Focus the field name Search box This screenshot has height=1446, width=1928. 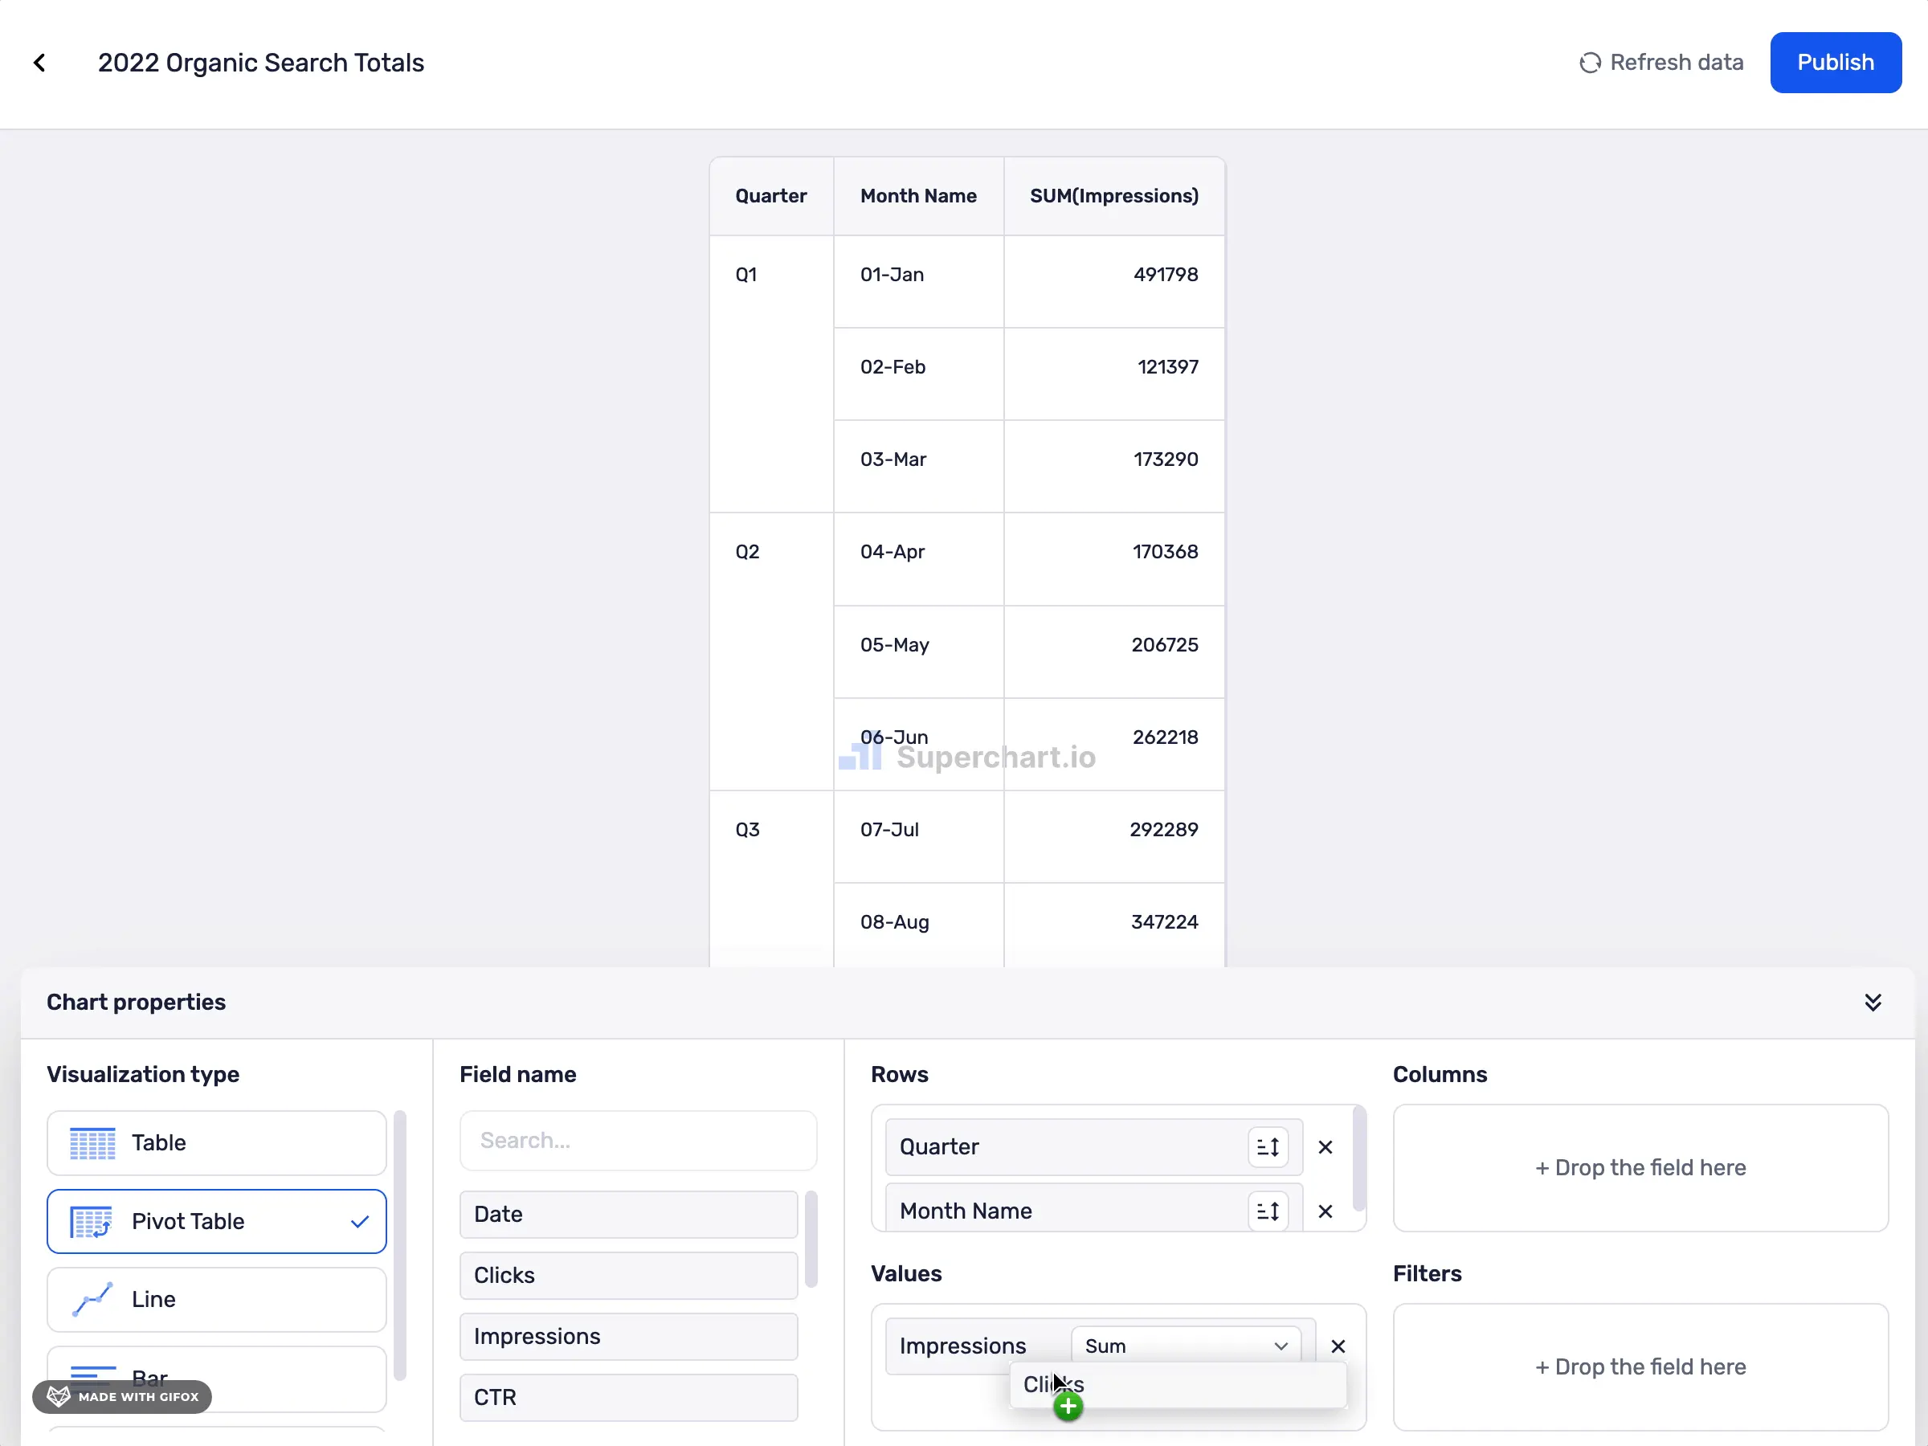(638, 1140)
